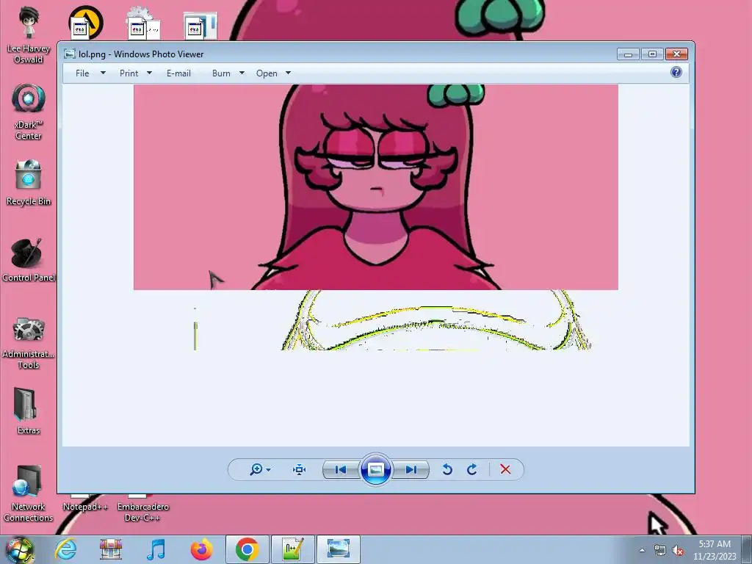Open the Burn menu
Screen dimensions: 752x564
click(221, 73)
